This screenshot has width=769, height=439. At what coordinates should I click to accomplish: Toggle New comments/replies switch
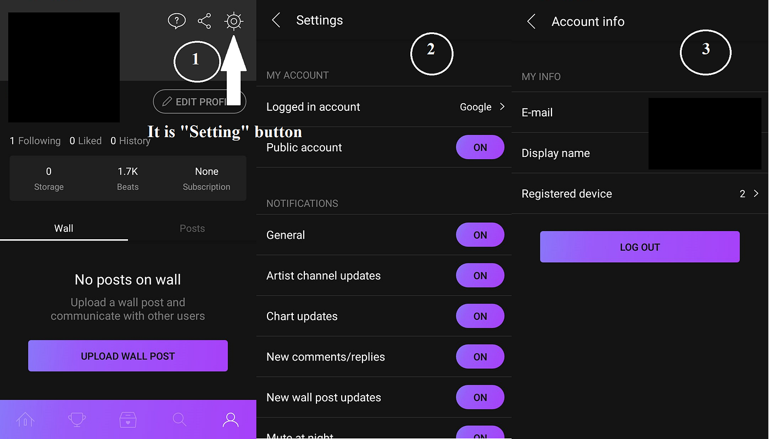coord(480,357)
